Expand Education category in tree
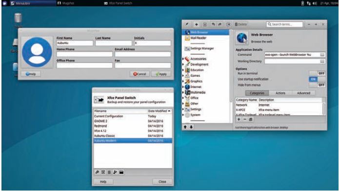Screen dimensions: 339x191 (183, 70)
